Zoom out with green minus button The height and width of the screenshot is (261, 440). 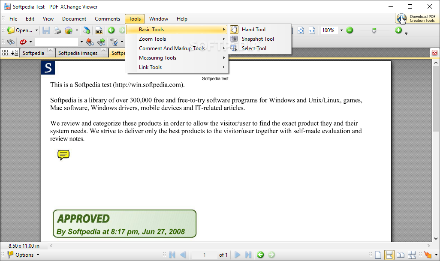(350, 30)
